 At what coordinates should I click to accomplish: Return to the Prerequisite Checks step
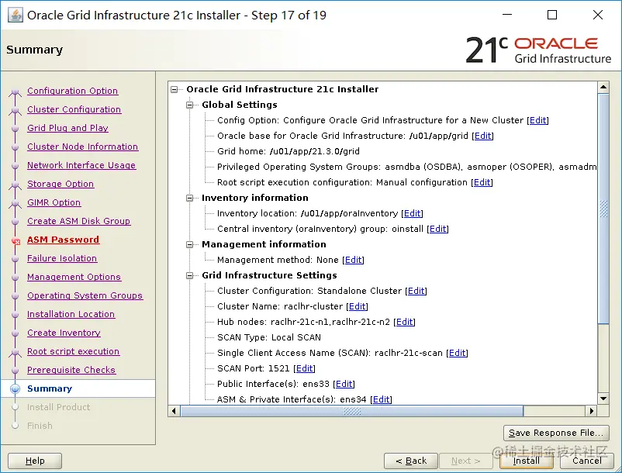71,371
